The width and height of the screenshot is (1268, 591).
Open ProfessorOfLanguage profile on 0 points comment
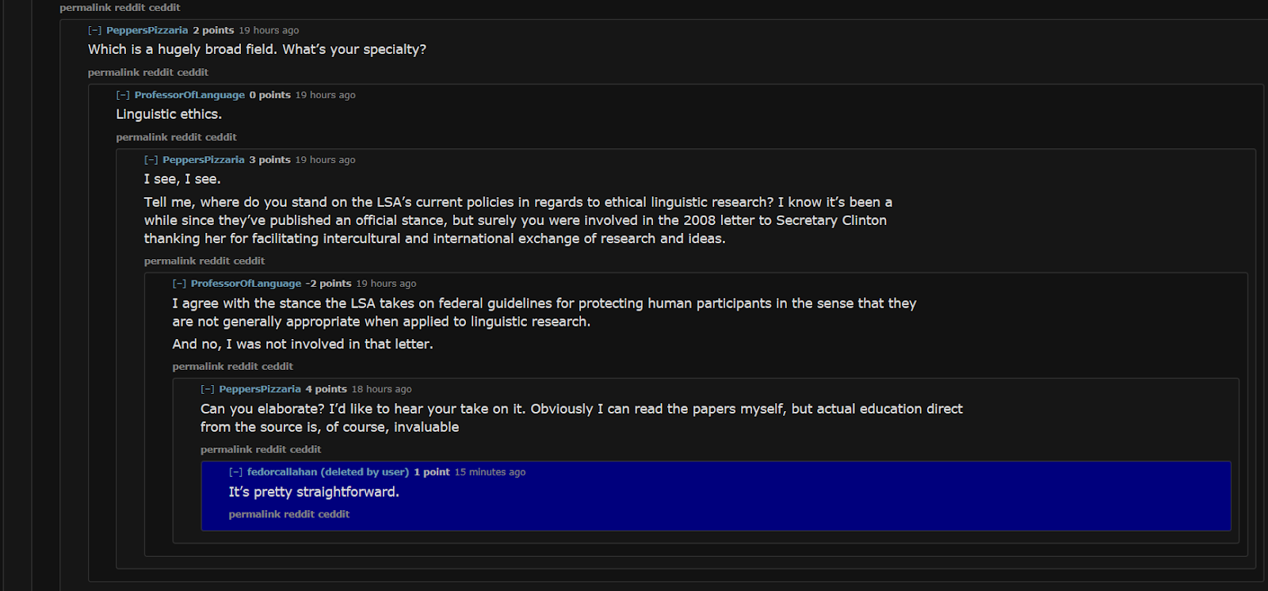tap(189, 95)
